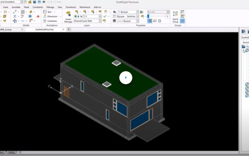The height and width of the screenshot is (156, 249).
Task: Expand the Dimension tool dropdown arrow
Action: [x=60, y=17]
